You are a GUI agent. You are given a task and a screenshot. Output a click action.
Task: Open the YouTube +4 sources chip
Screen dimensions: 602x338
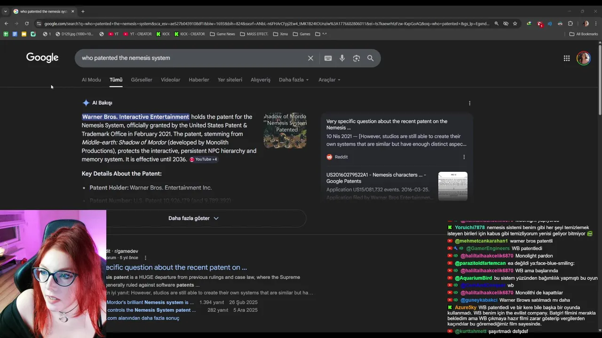point(203,160)
